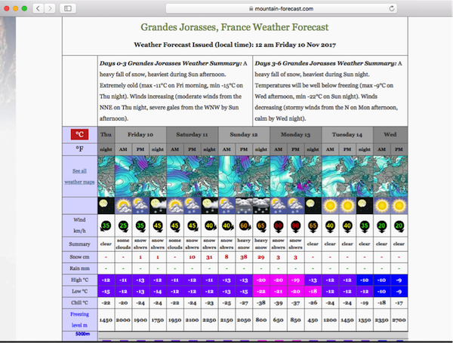
Task: Click Saturday night snow showers icon
Action: tap(209, 206)
